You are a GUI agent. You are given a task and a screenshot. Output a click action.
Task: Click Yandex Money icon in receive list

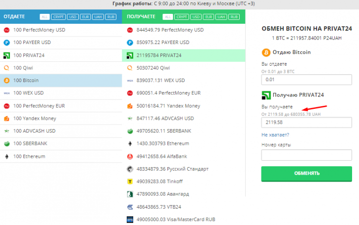click(130, 106)
